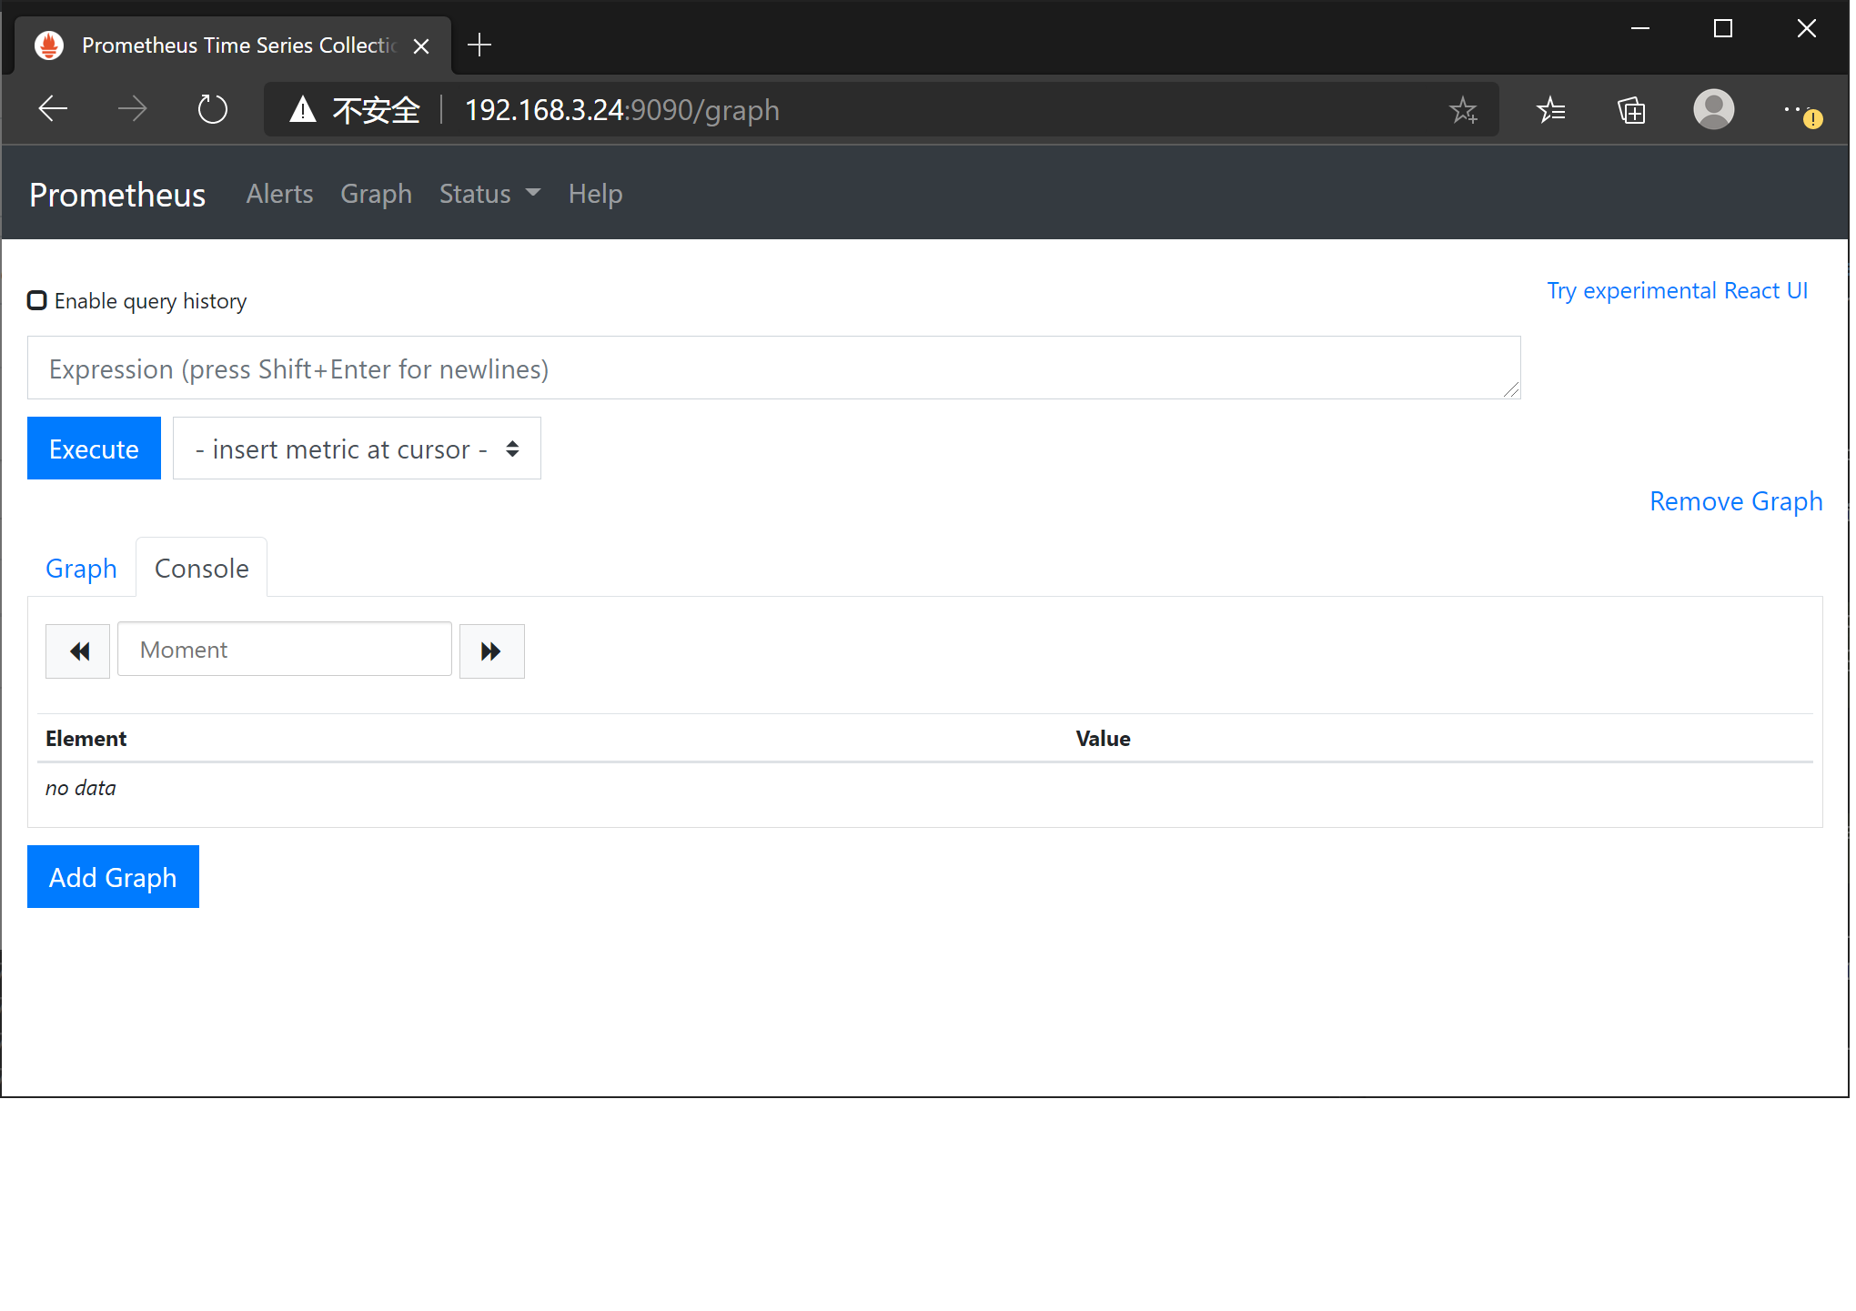The width and height of the screenshot is (1856, 1311).
Task: Open the browser Collections icon
Action: (1631, 110)
